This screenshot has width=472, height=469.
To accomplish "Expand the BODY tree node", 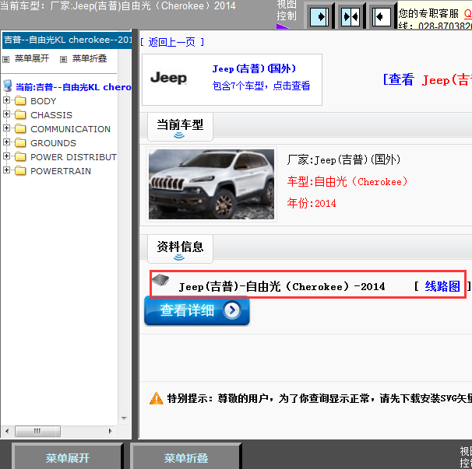I will click(6, 100).
